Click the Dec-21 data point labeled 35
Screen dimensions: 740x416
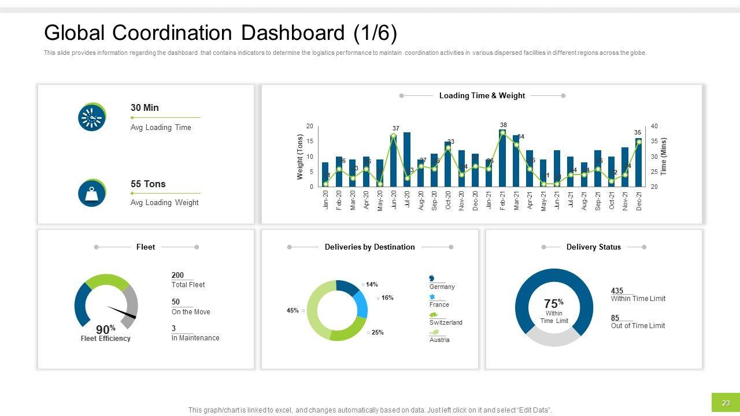[639, 142]
